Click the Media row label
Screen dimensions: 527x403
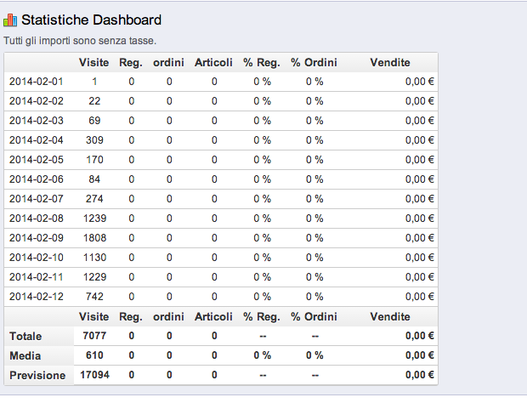[x=25, y=356]
